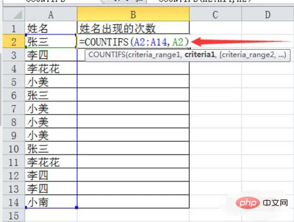Click the Select All corner triangle

14,14
